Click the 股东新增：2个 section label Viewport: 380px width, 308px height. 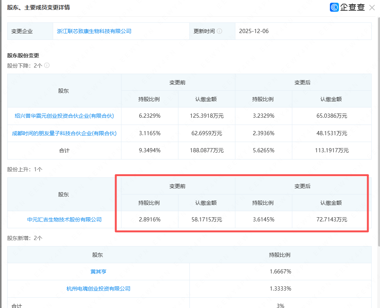click(x=25, y=238)
